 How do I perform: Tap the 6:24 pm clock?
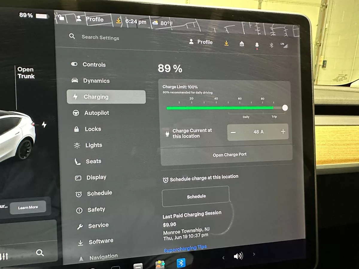point(136,22)
